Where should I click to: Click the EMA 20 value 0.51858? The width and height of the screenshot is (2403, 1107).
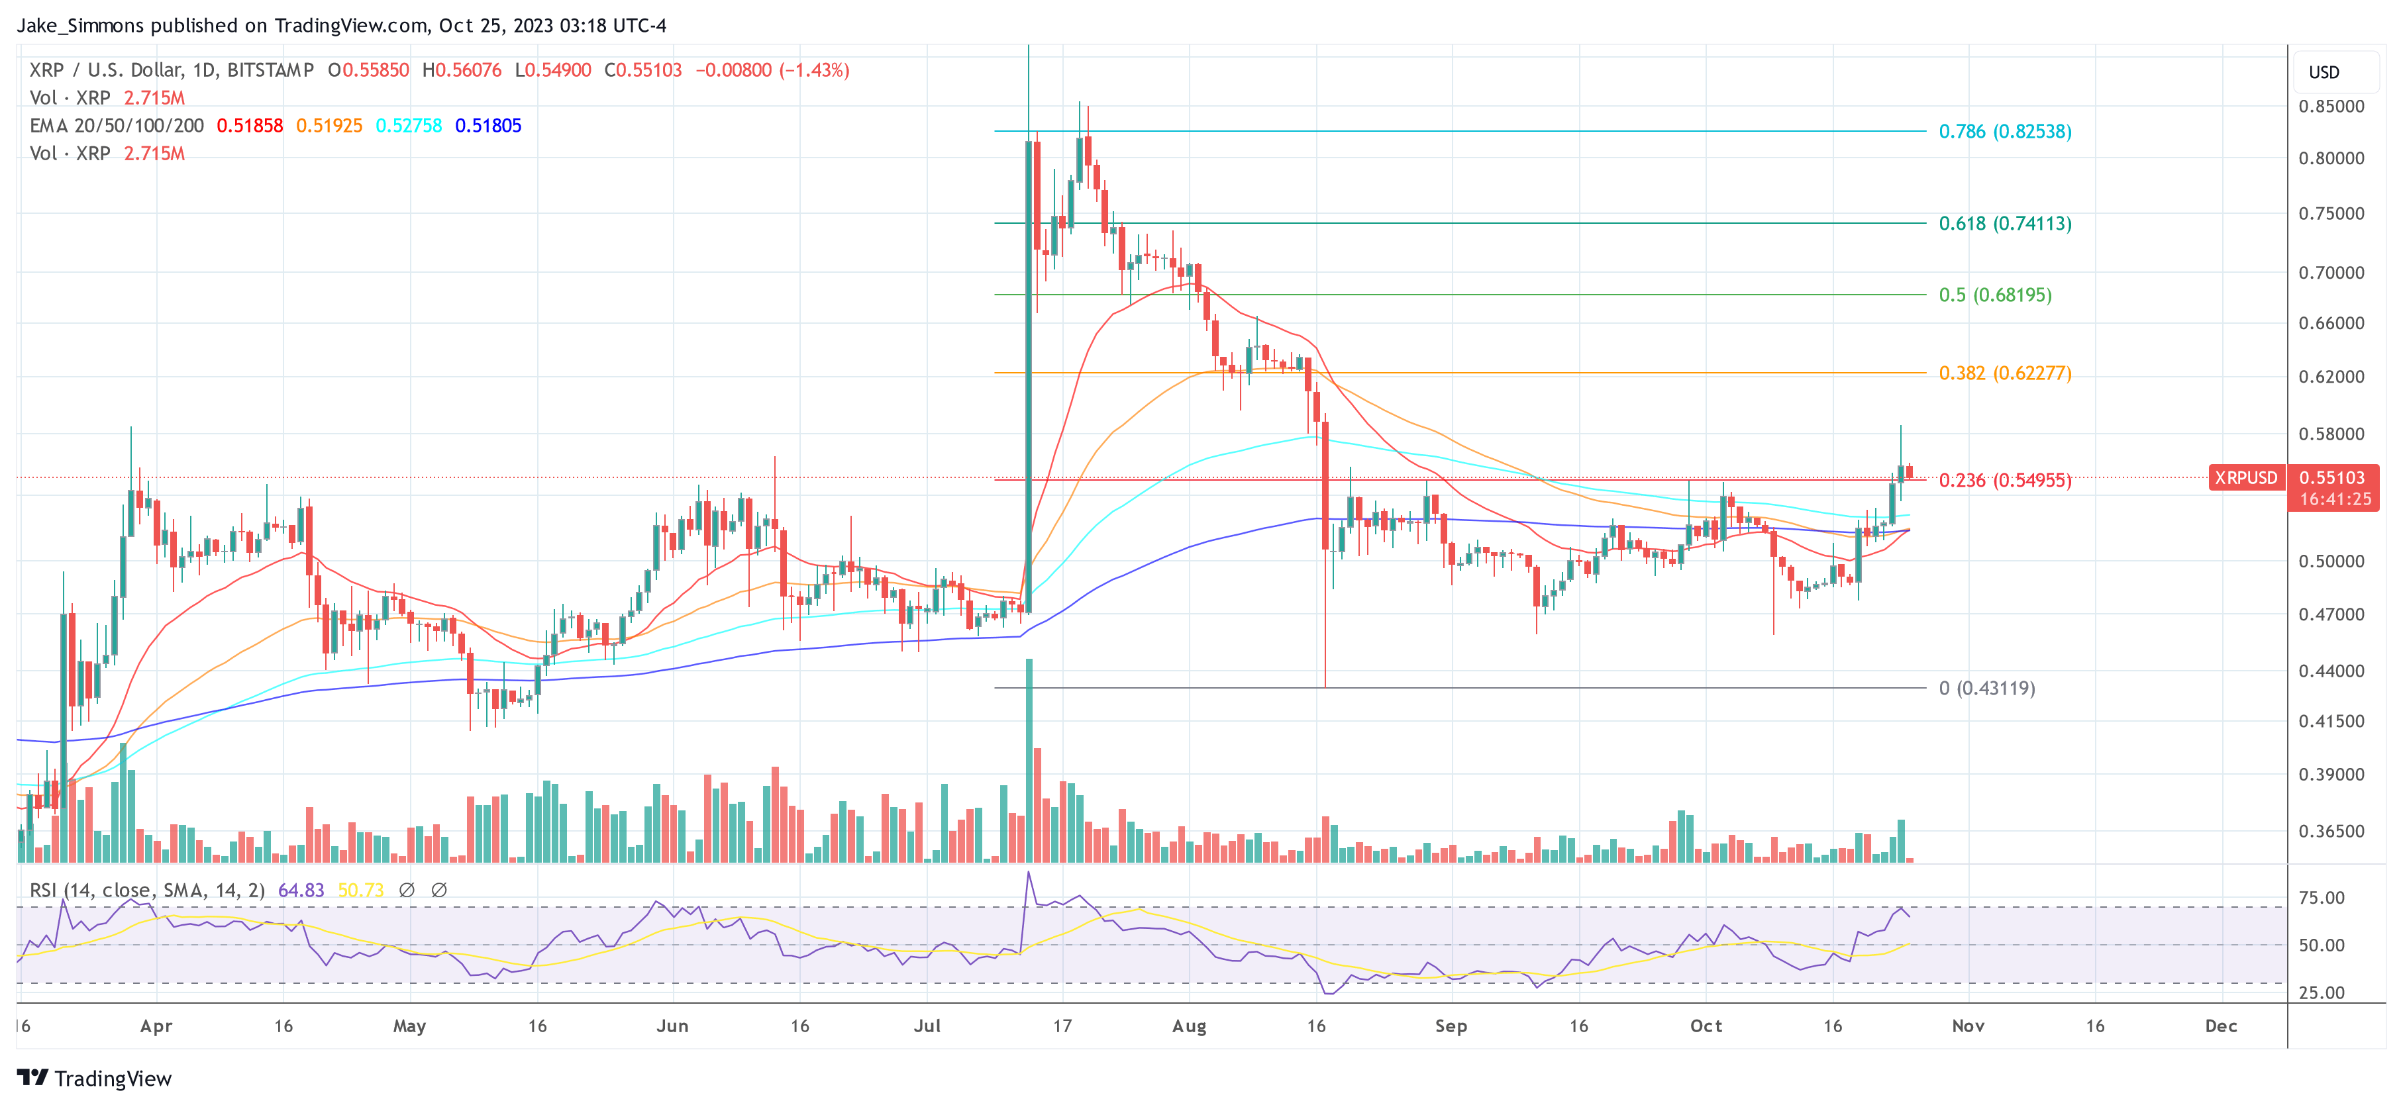[249, 126]
